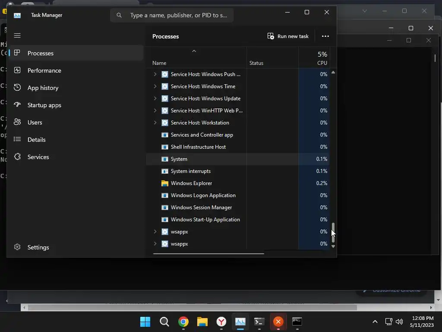Open the Windows Start menu
442x332 pixels.
(145, 322)
